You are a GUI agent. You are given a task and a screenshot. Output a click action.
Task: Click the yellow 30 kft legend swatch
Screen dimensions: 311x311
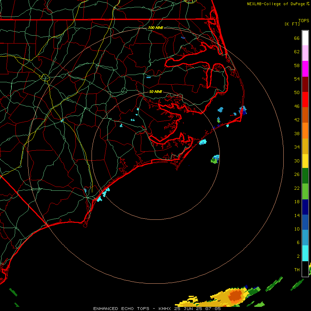(x=305, y=161)
